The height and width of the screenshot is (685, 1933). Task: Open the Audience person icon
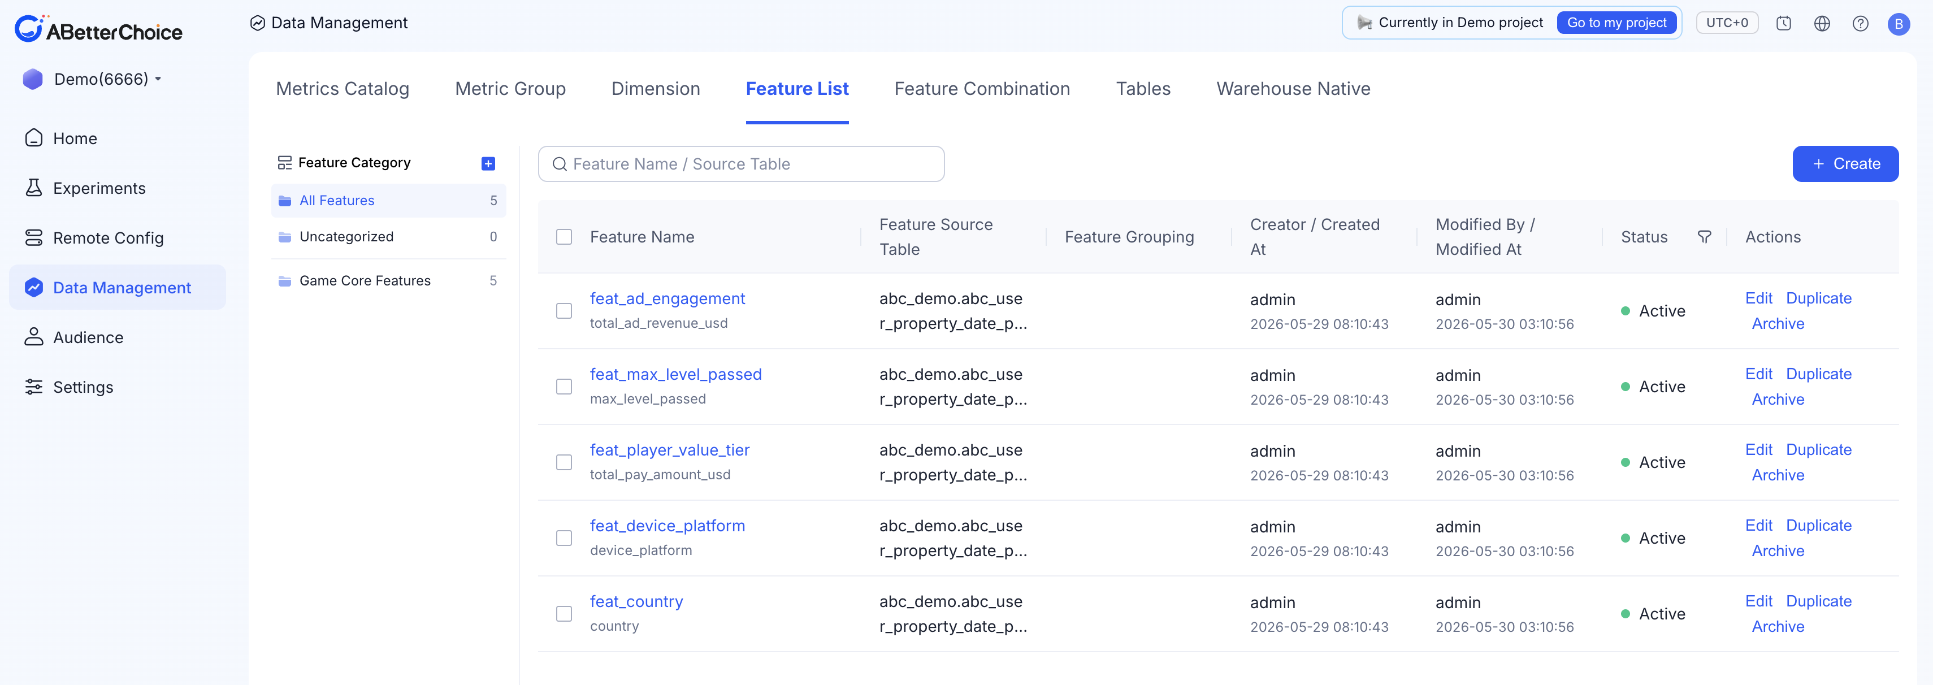click(x=34, y=337)
